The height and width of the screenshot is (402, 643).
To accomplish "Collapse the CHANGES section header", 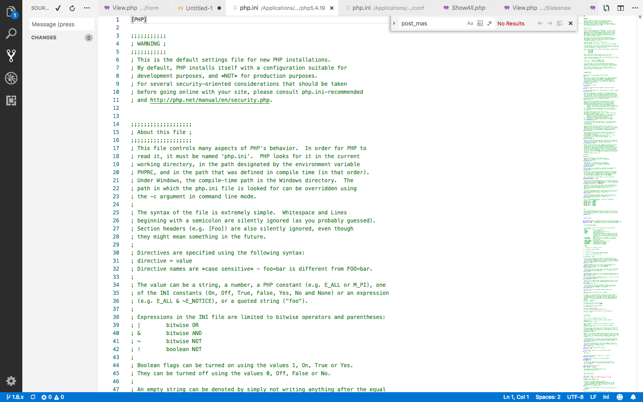I will point(44,38).
